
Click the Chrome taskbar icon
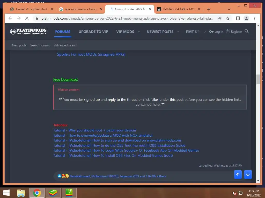[x=37, y=193]
